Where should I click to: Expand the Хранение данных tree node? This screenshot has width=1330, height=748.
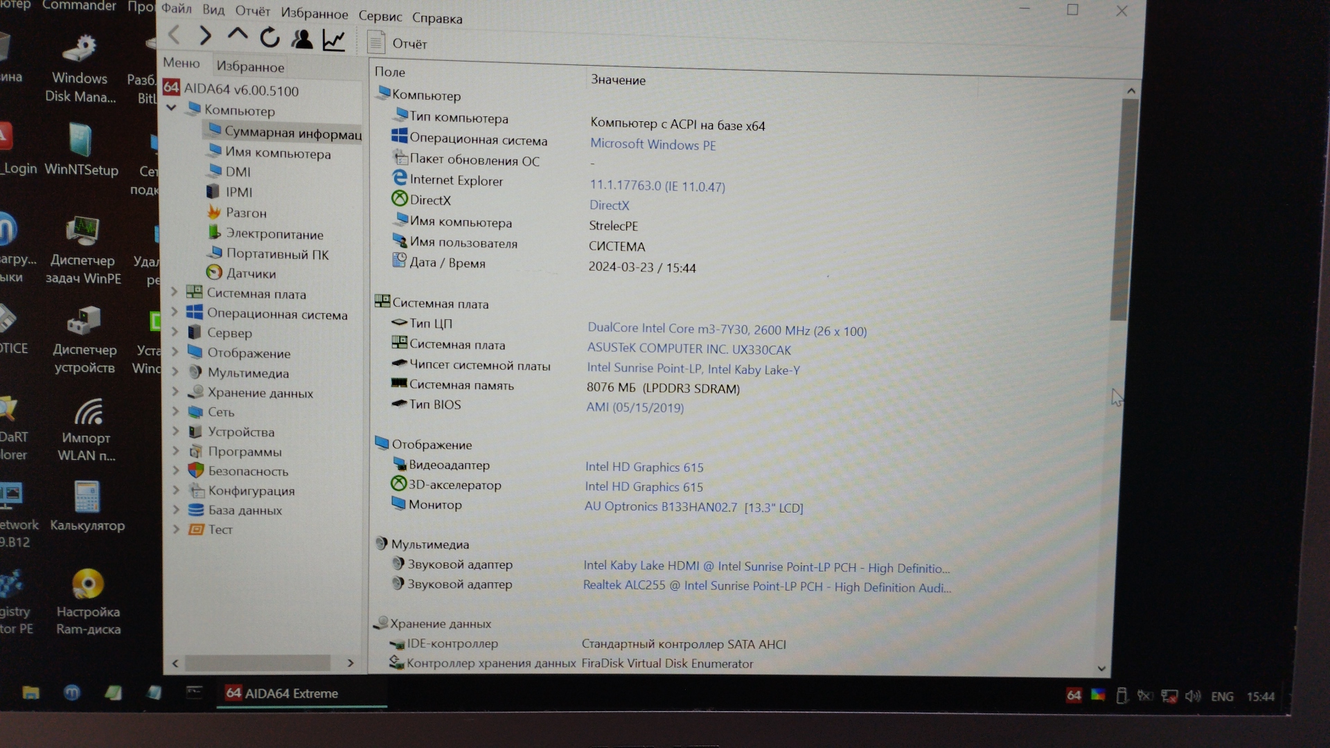(x=175, y=391)
